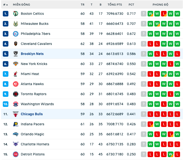Click the Boston Celtics team logo
This screenshot has height=161, width=184.
16,14
